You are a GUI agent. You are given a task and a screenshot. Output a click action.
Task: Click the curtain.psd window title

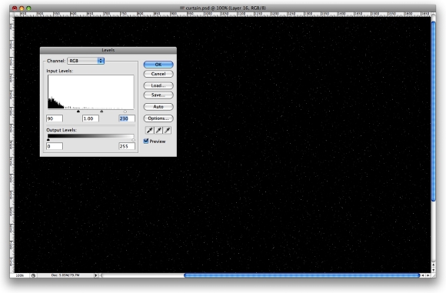(223, 8)
